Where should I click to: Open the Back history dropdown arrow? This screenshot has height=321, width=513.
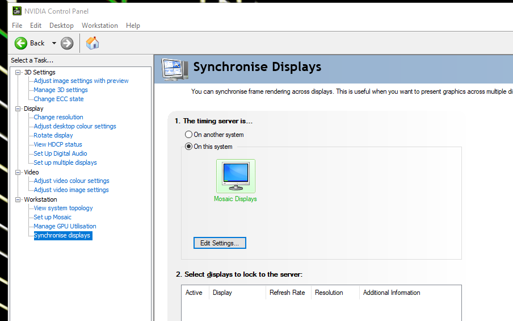click(54, 43)
